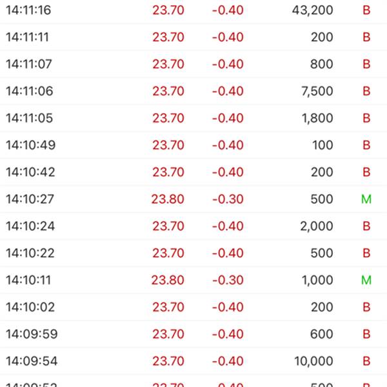Choose the 14:10:02 trade row
387x387 pixels.
point(193,307)
